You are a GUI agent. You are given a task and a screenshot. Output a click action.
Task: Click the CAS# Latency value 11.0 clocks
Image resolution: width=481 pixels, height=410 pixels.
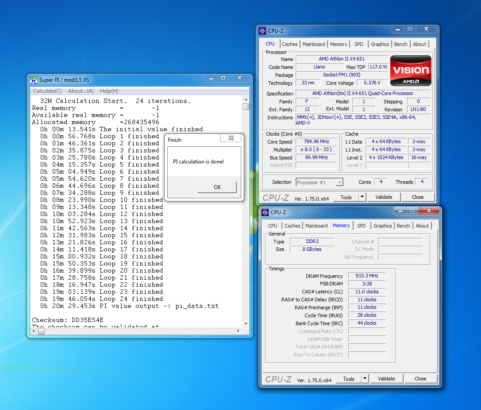366,292
